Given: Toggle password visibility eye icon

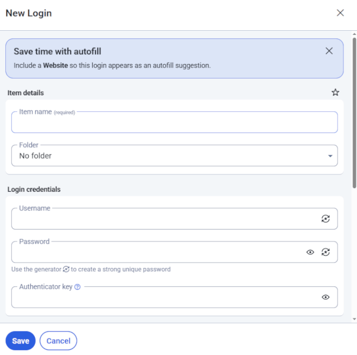Looking at the screenshot, I should click(310, 252).
